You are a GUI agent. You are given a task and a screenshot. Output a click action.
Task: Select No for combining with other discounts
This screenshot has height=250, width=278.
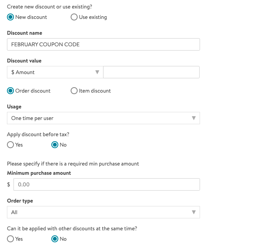click(55, 239)
